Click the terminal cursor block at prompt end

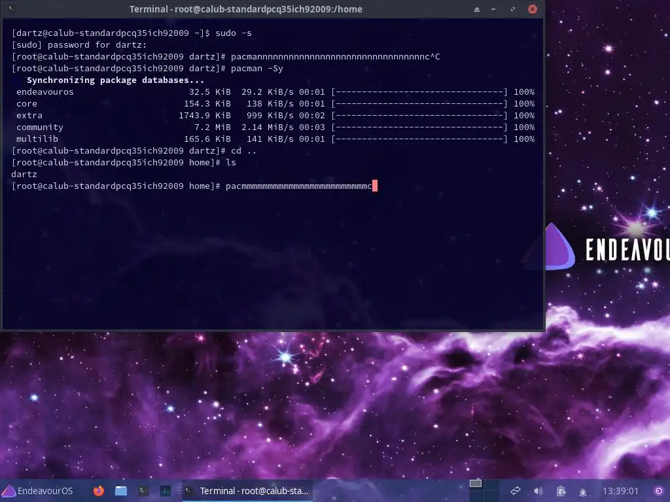click(375, 186)
